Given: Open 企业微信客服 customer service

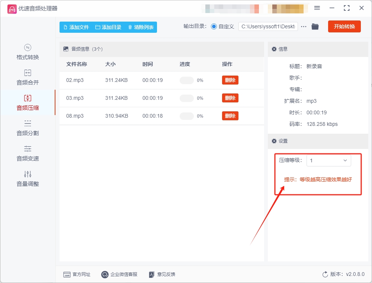Looking at the screenshot, I should [x=119, y=274].
